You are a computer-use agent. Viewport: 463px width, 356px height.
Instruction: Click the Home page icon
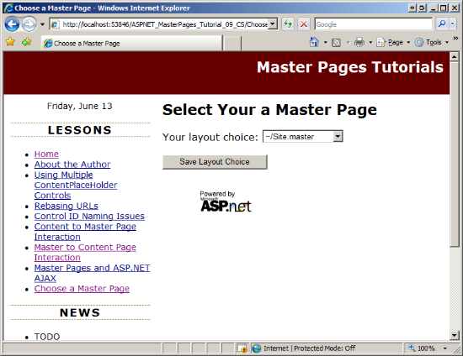coord(314,43)
